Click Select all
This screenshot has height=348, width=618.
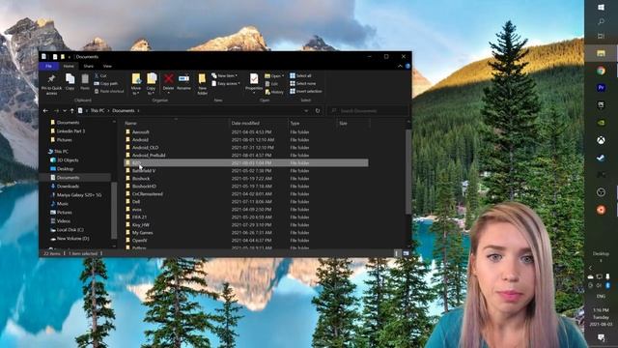(300, 75)
